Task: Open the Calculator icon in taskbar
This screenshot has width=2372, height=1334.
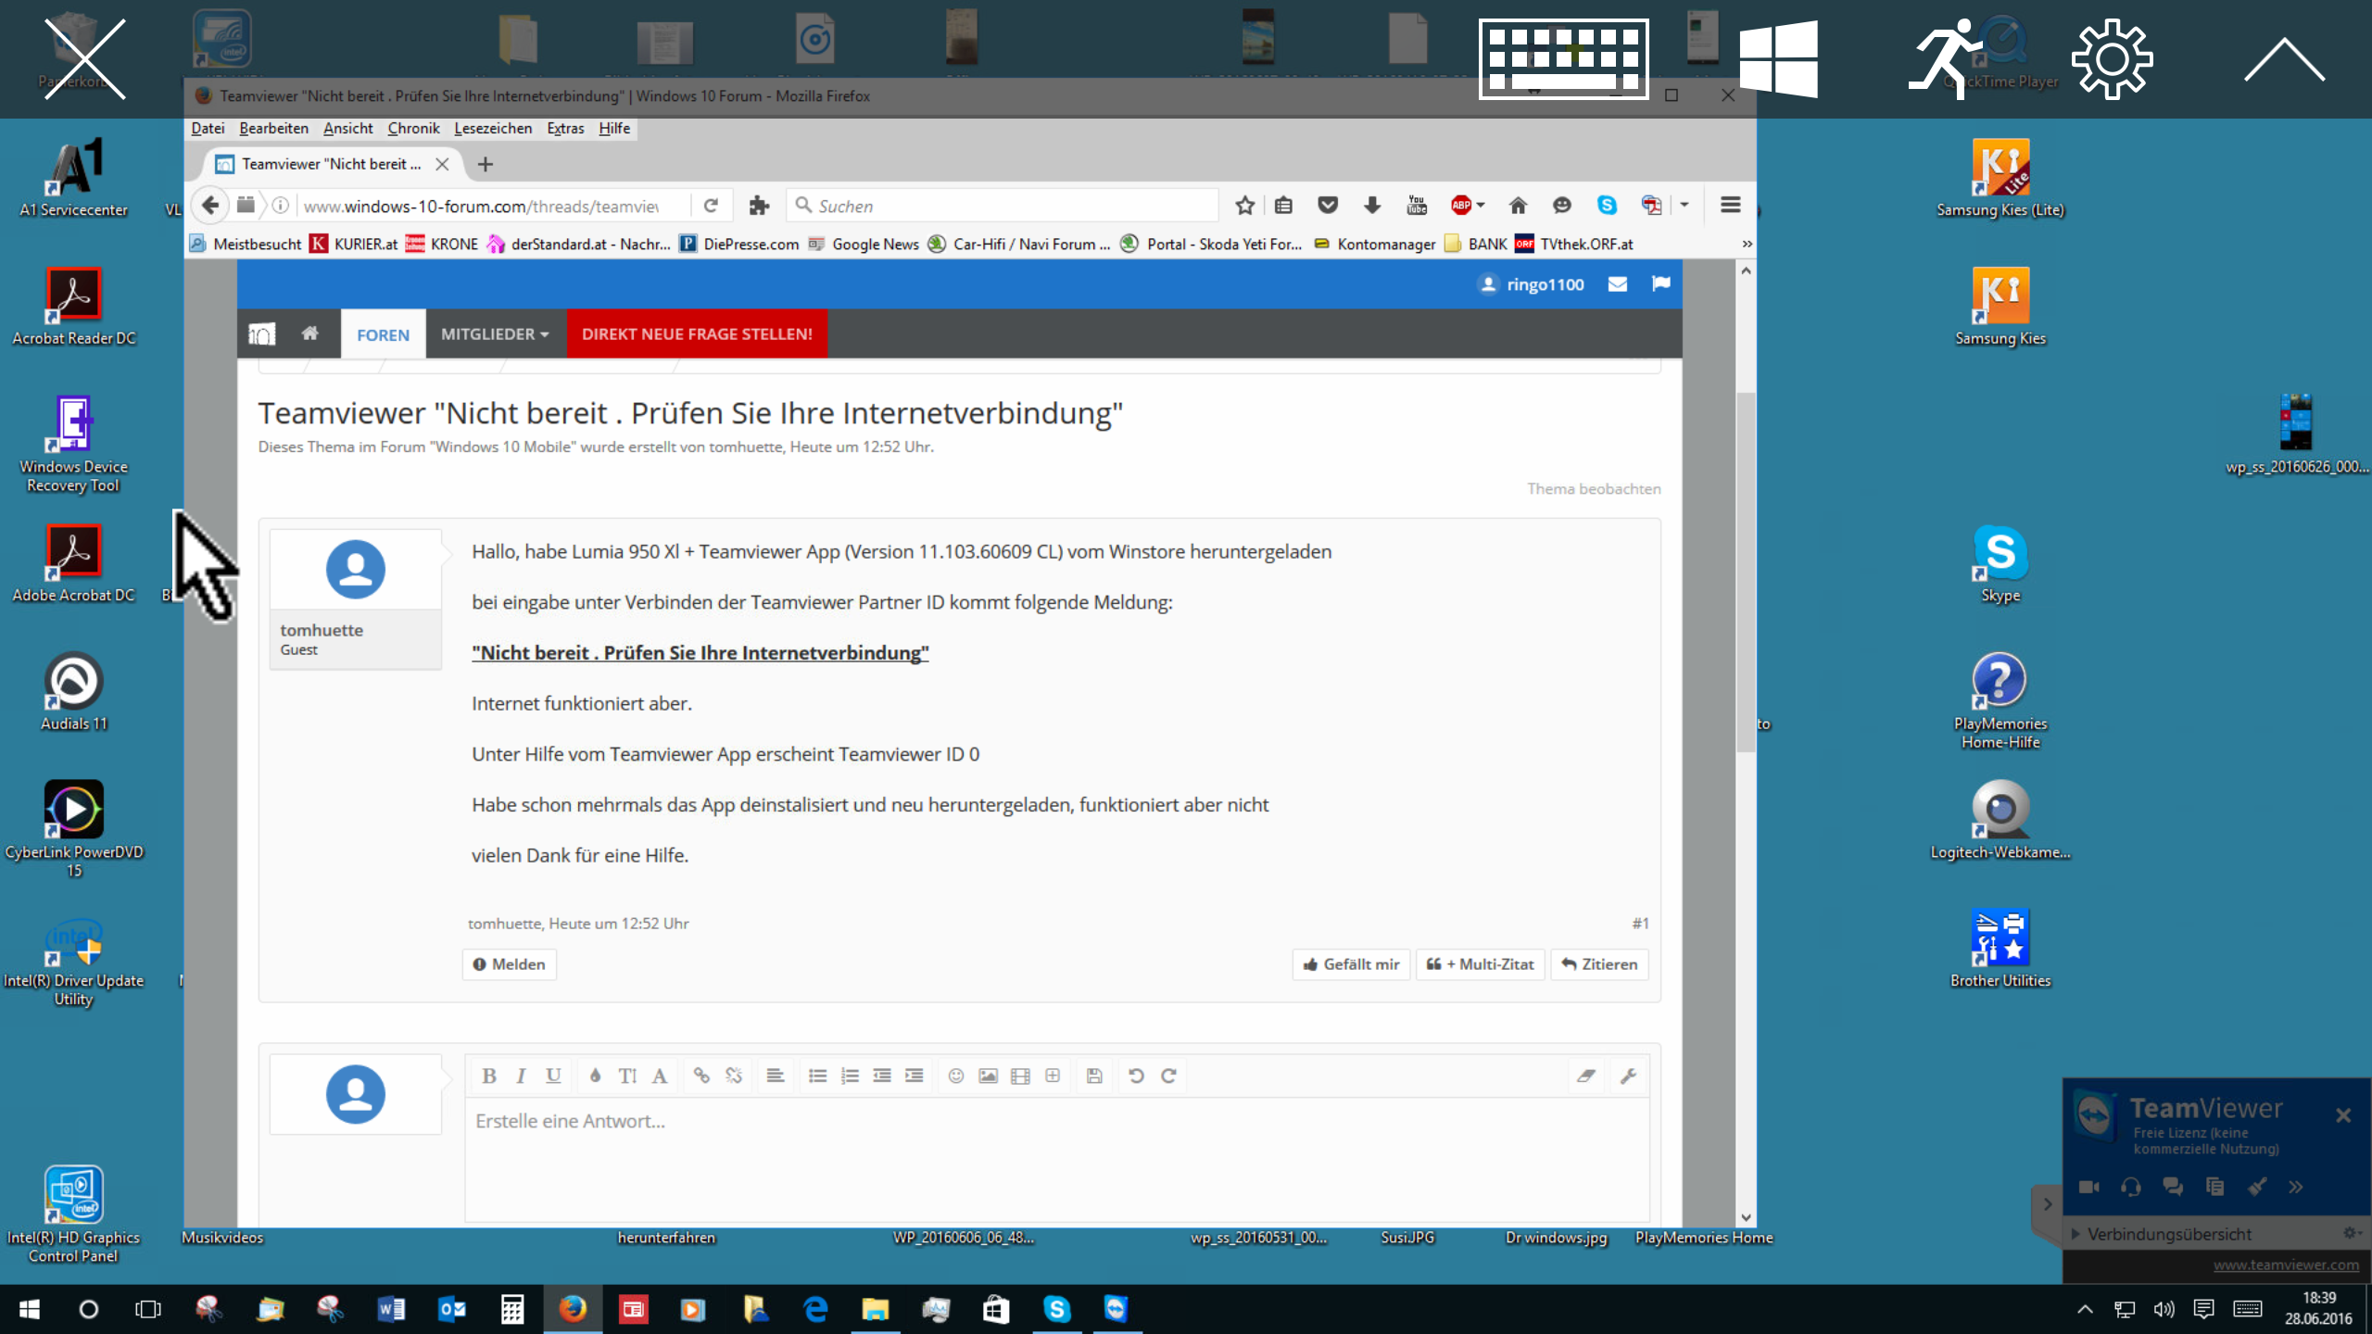Action: [512, 1309]
